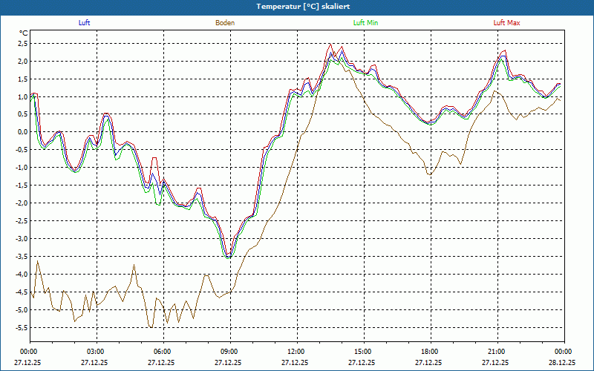594x371 pixels.
Task: Click the 28.12.25 date label
Action: [x=563, y=363]
